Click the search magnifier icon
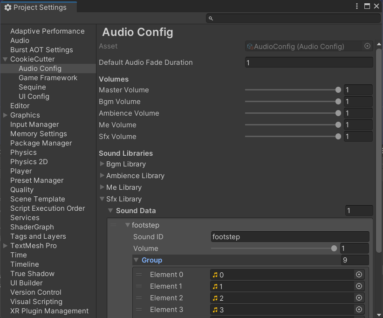 (x=211, y=18)
